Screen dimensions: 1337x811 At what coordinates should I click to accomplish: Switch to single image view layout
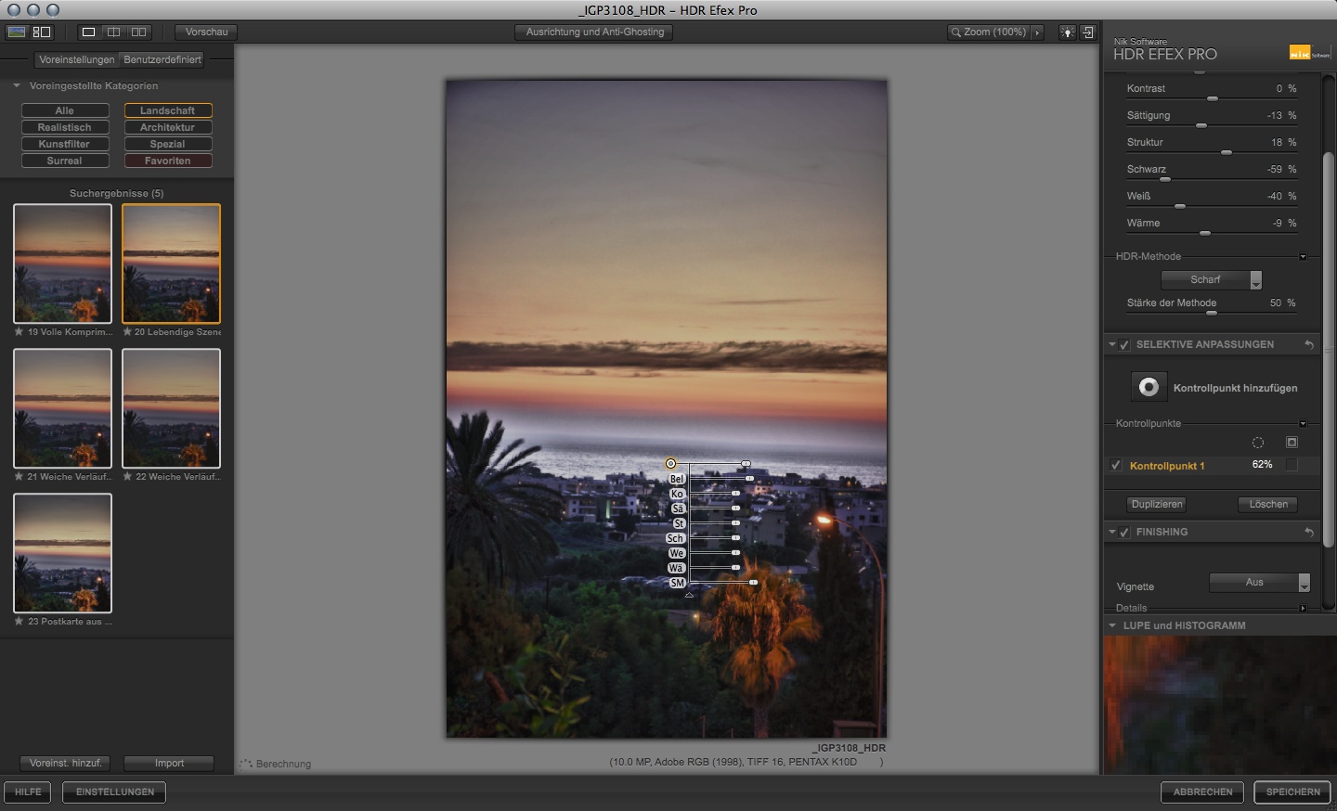click(88, 32)
